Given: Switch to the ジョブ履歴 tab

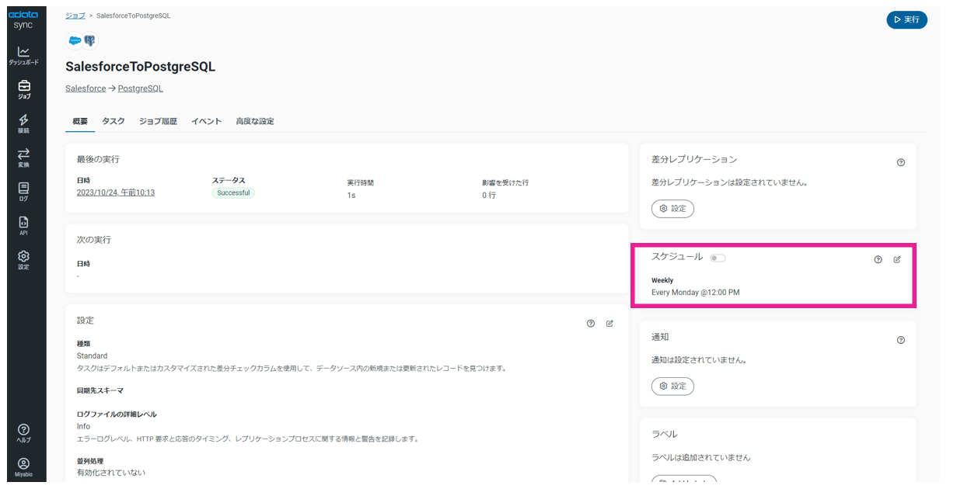Looking at the screenshot, I should [x=158, y=121].
